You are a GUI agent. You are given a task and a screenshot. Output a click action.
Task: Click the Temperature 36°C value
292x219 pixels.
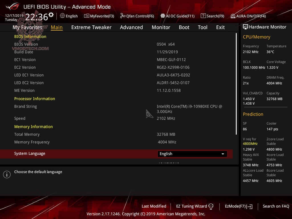click(270, 52)
